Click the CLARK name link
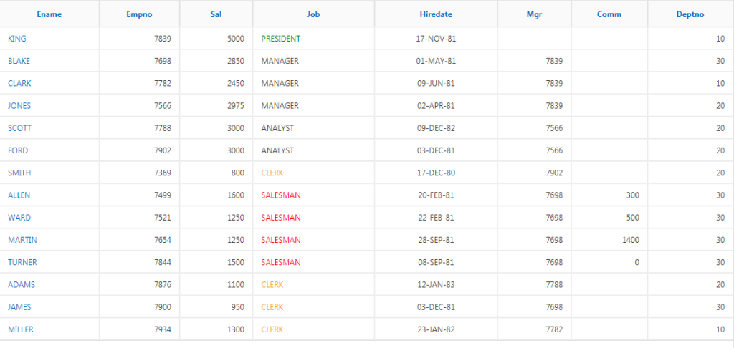Viewport: 734px width, 348px height. [19, 83]
